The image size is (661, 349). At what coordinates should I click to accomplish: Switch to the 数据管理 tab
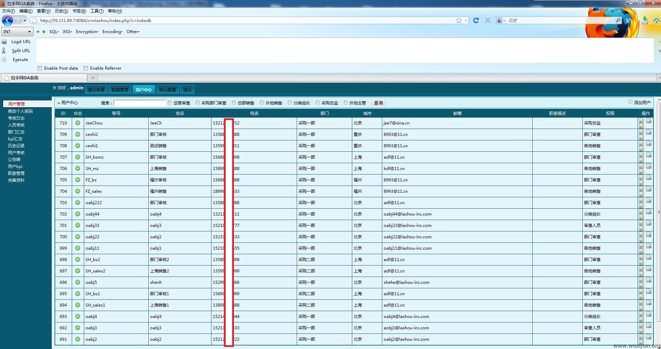click(120, 90)
